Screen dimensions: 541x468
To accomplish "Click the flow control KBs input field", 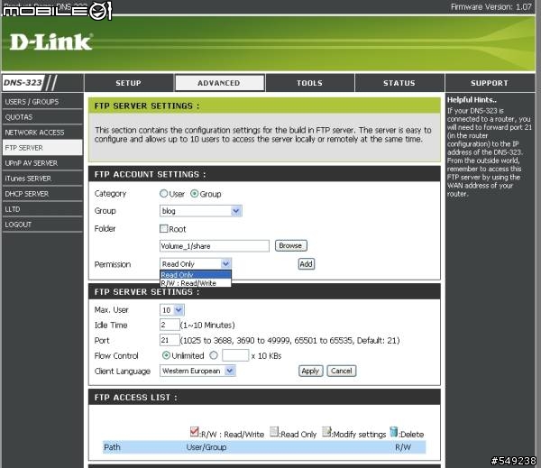I will tap(235, 355).
